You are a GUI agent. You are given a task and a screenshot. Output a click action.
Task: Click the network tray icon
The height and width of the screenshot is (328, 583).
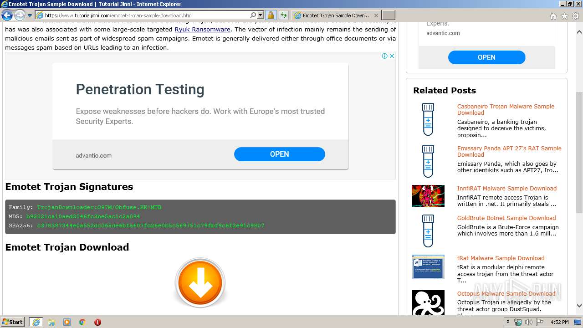point(518,322)
